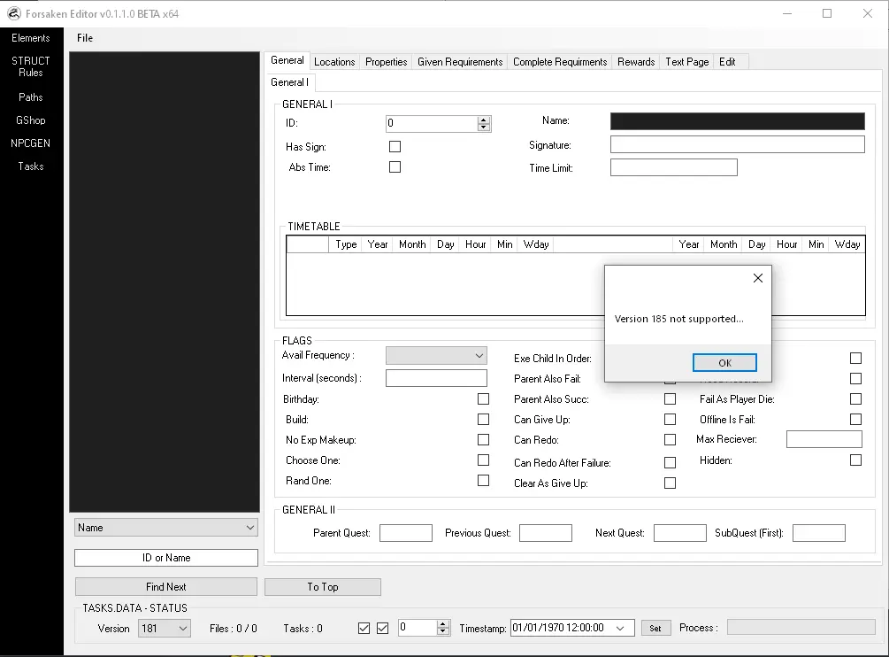Open the Complete Requirments tab

(x=560, y=62)
